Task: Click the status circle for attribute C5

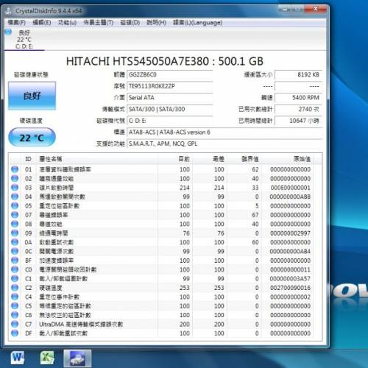Action: coord(15,306)
